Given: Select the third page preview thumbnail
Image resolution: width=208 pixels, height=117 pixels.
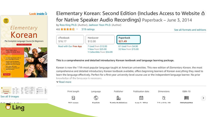Looking at the screenshot, I should [x=22, y=90].
